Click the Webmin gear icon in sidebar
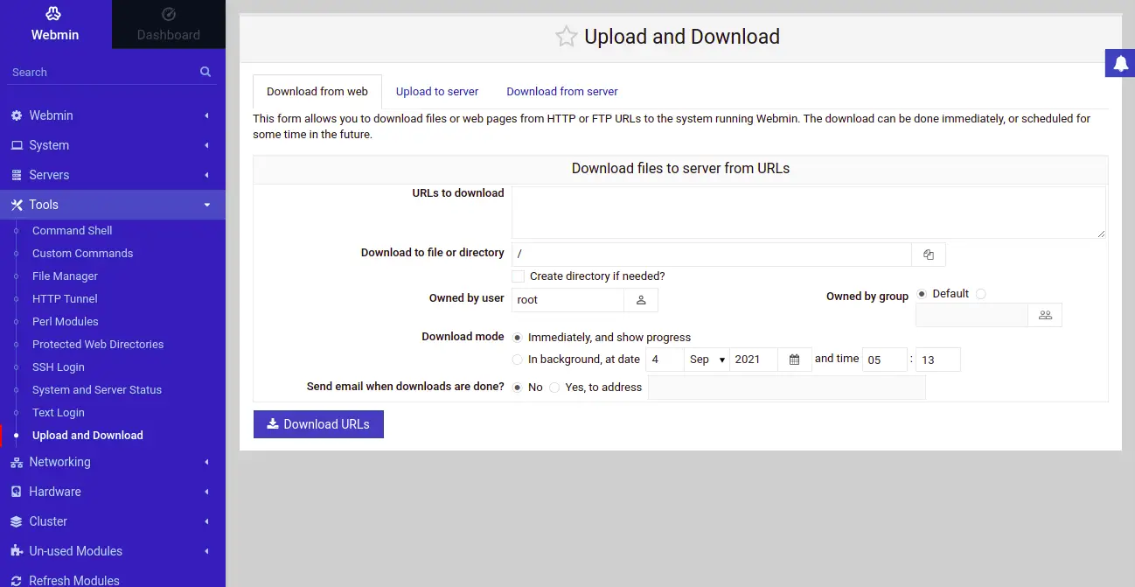 coord(16,115)
